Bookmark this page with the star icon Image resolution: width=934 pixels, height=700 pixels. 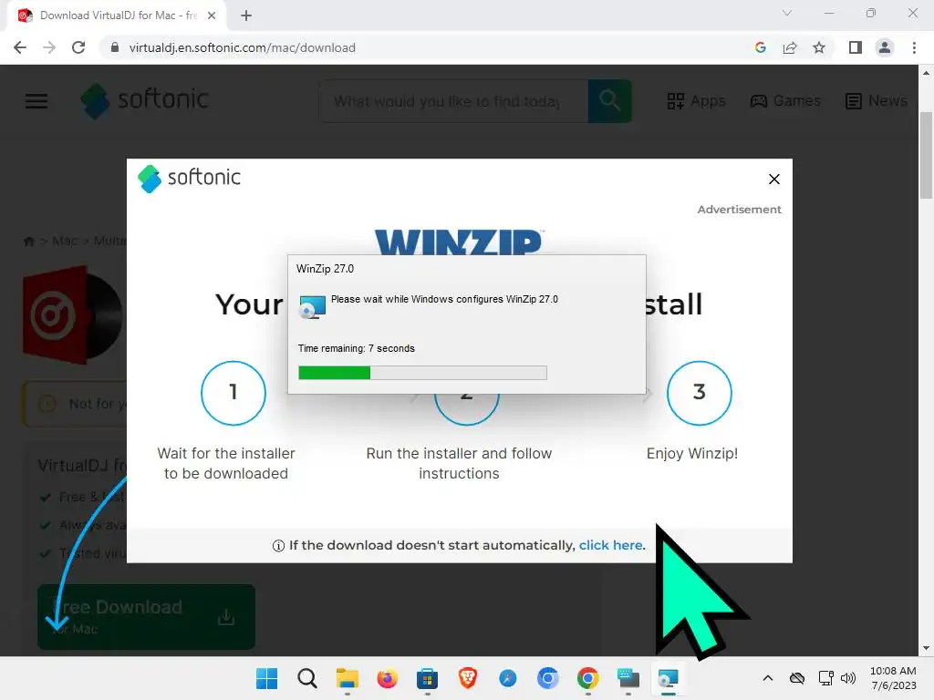pos(819,47)
